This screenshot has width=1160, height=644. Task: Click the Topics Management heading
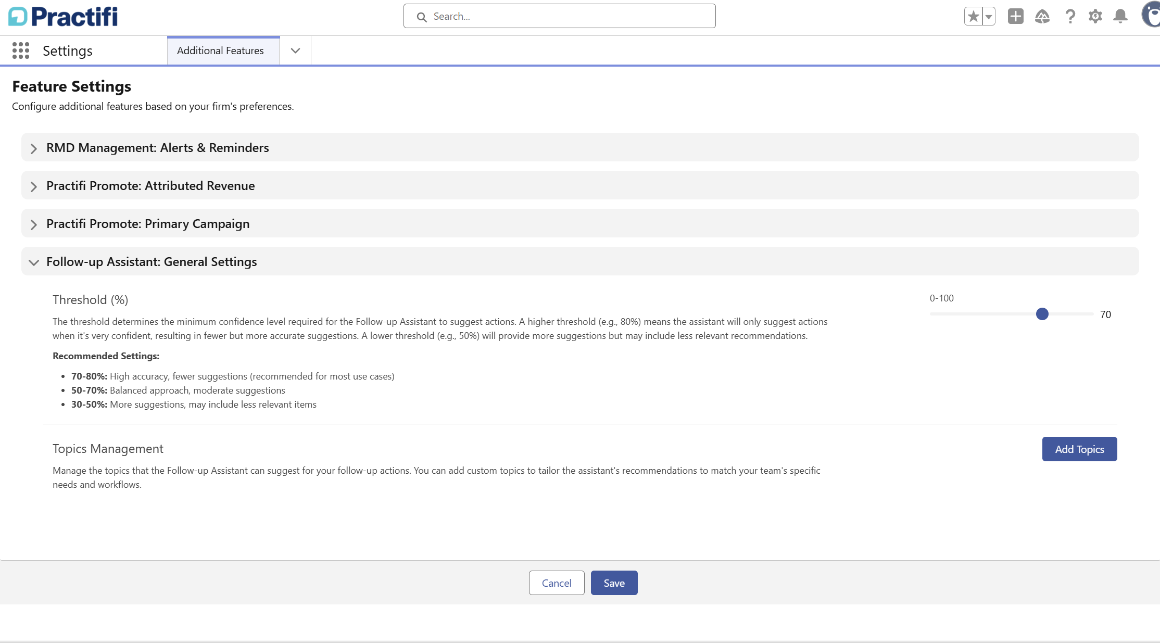(x=108, y=449)
